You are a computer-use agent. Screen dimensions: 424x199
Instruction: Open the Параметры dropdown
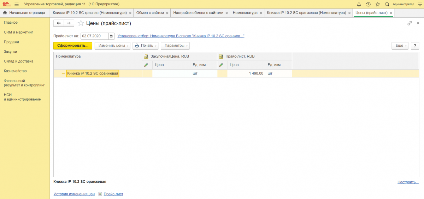[x=175, y=46]
